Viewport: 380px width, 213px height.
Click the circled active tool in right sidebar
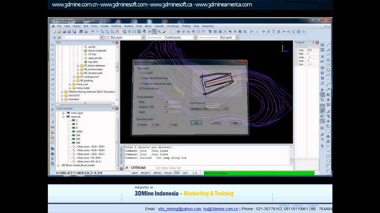point(322,95)
